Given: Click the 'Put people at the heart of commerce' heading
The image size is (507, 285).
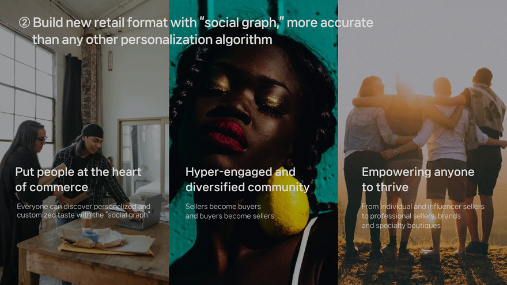Looking at the screenshot, I should (x=78, y=179).
